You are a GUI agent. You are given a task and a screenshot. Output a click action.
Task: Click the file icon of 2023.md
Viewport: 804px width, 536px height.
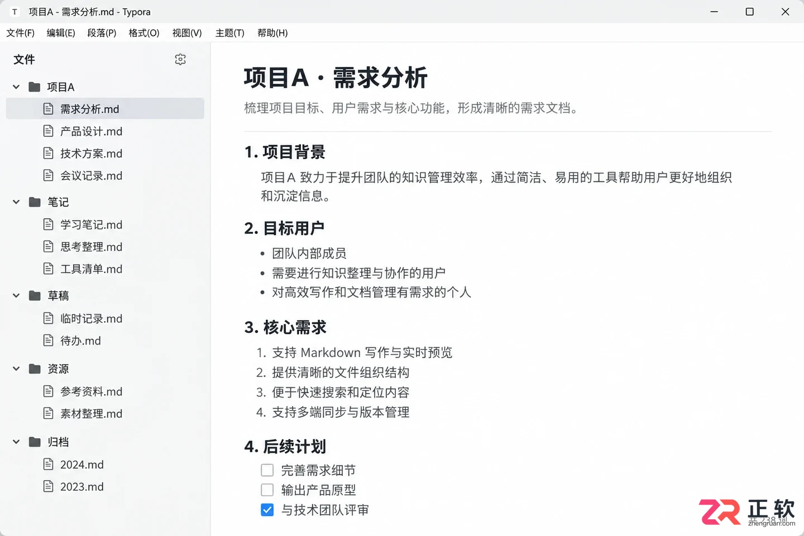(x=49, y=486)
